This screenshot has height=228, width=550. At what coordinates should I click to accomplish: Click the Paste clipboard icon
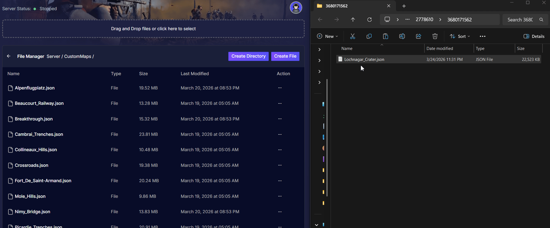pos(386,36)
